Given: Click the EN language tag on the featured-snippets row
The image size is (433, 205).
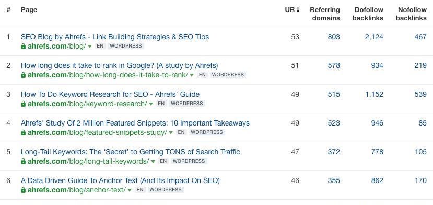Looking at the screenshot, I should [181, 132].
